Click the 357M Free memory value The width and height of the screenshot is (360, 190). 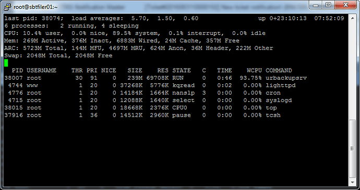[x=222, y=41]
